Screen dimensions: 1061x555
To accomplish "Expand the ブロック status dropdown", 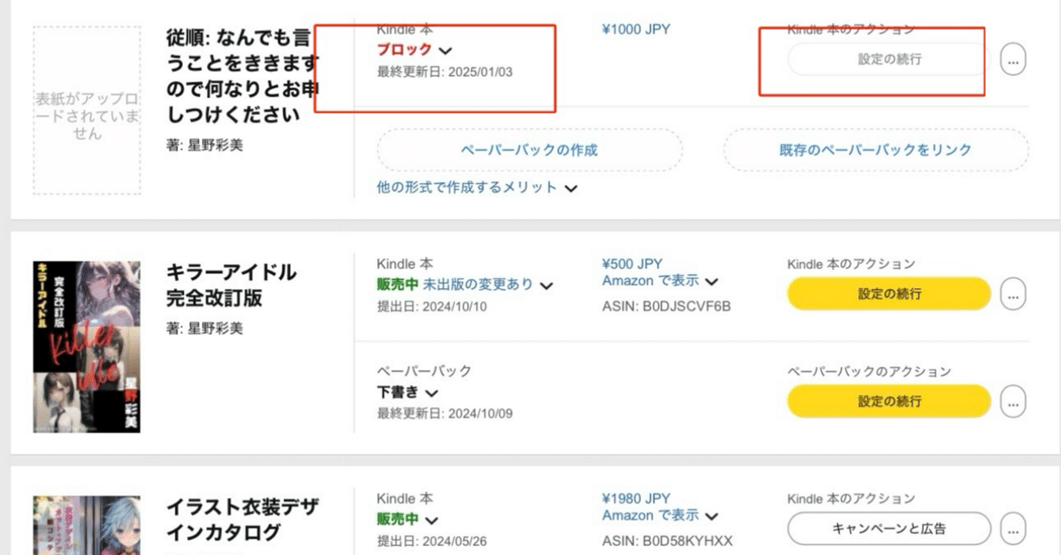I will [415, 49].
